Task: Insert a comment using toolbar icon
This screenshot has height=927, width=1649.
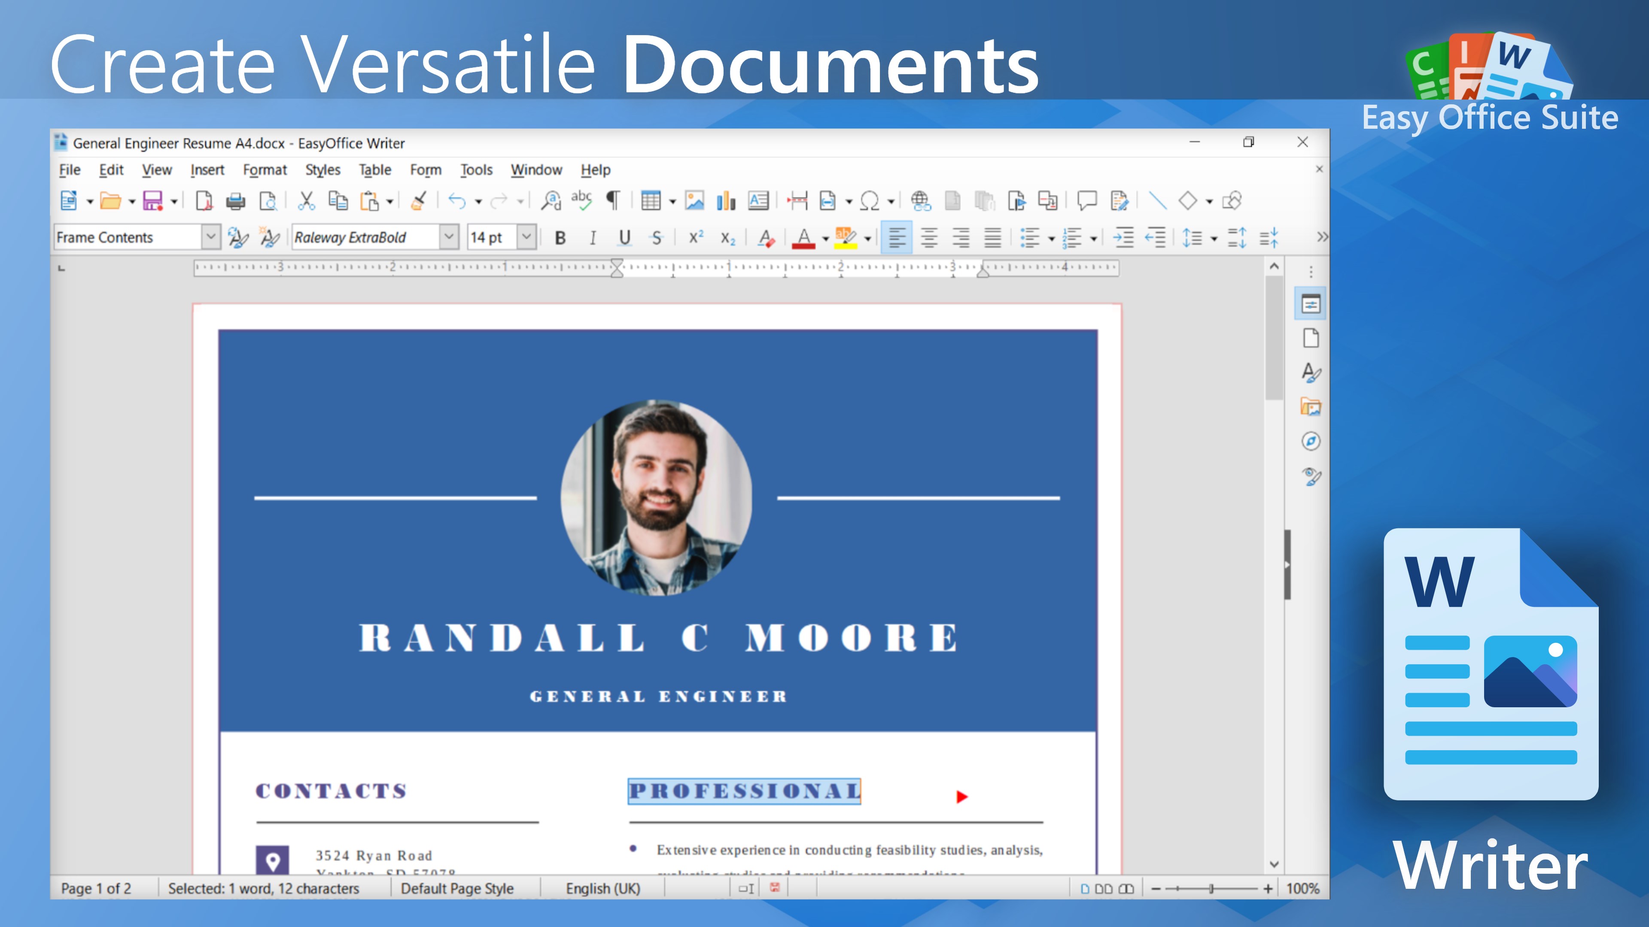Action: (1086, 202)
